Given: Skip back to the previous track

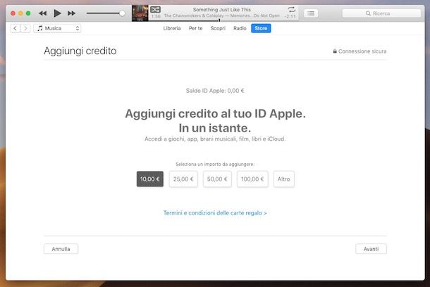Looking at the screenshot, I should click(x=42, y=13).
